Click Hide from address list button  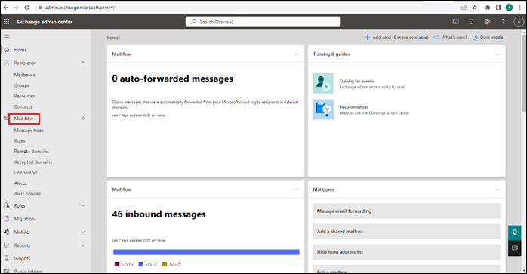[407, 252]
